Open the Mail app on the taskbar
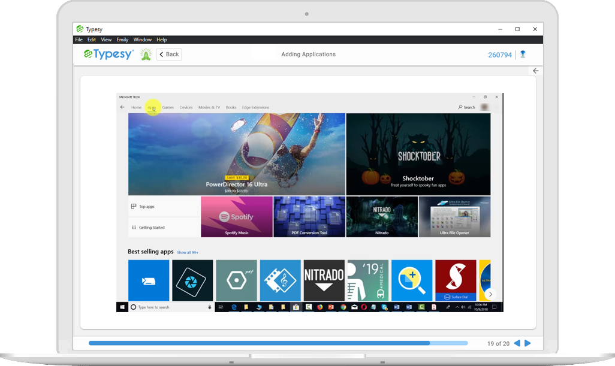The image size is (615, 366). 354,307
